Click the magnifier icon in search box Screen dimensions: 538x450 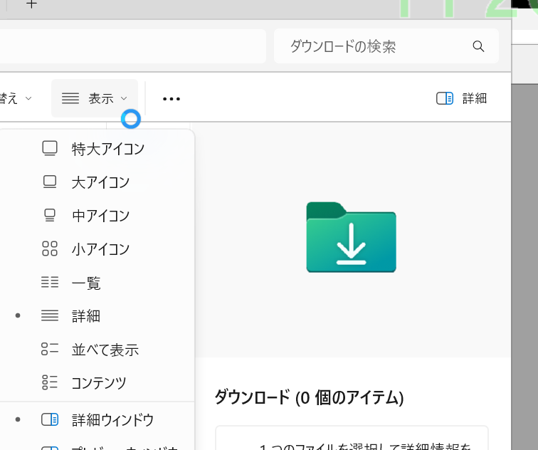[x=478, y=47]
